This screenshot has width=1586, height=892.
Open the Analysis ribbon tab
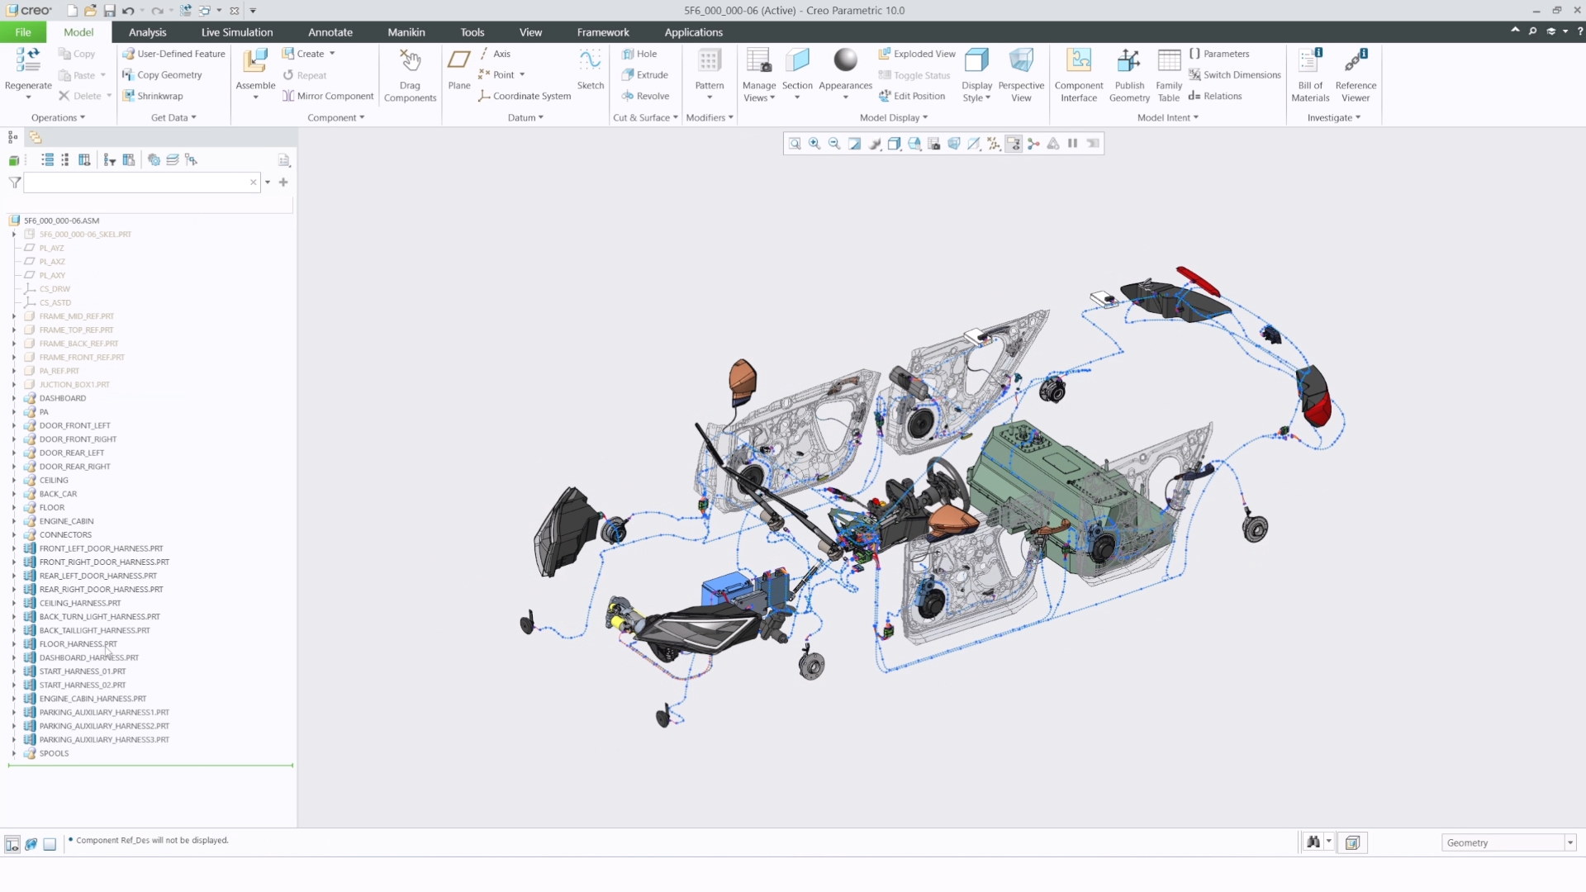(147, 32)
